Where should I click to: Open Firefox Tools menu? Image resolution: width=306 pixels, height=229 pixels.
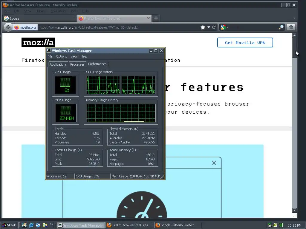pos(74,11)
